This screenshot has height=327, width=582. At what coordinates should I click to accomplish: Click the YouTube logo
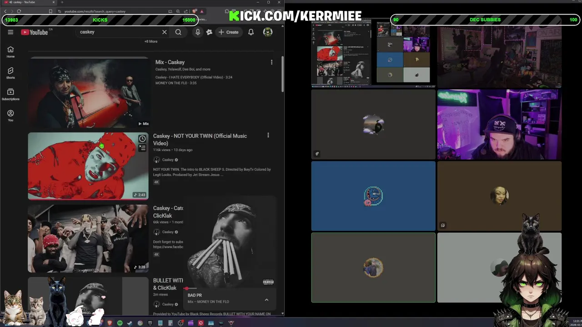[35, 32]
